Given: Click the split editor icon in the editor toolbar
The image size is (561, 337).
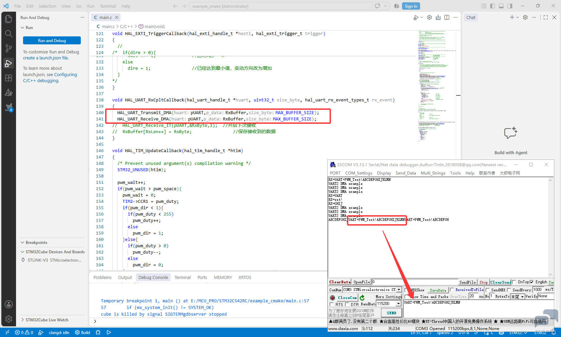Looking at the screenshot, I should 447,17.
